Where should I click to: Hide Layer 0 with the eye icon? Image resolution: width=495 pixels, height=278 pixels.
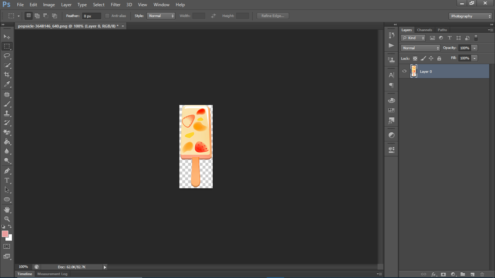coord(405,71)
